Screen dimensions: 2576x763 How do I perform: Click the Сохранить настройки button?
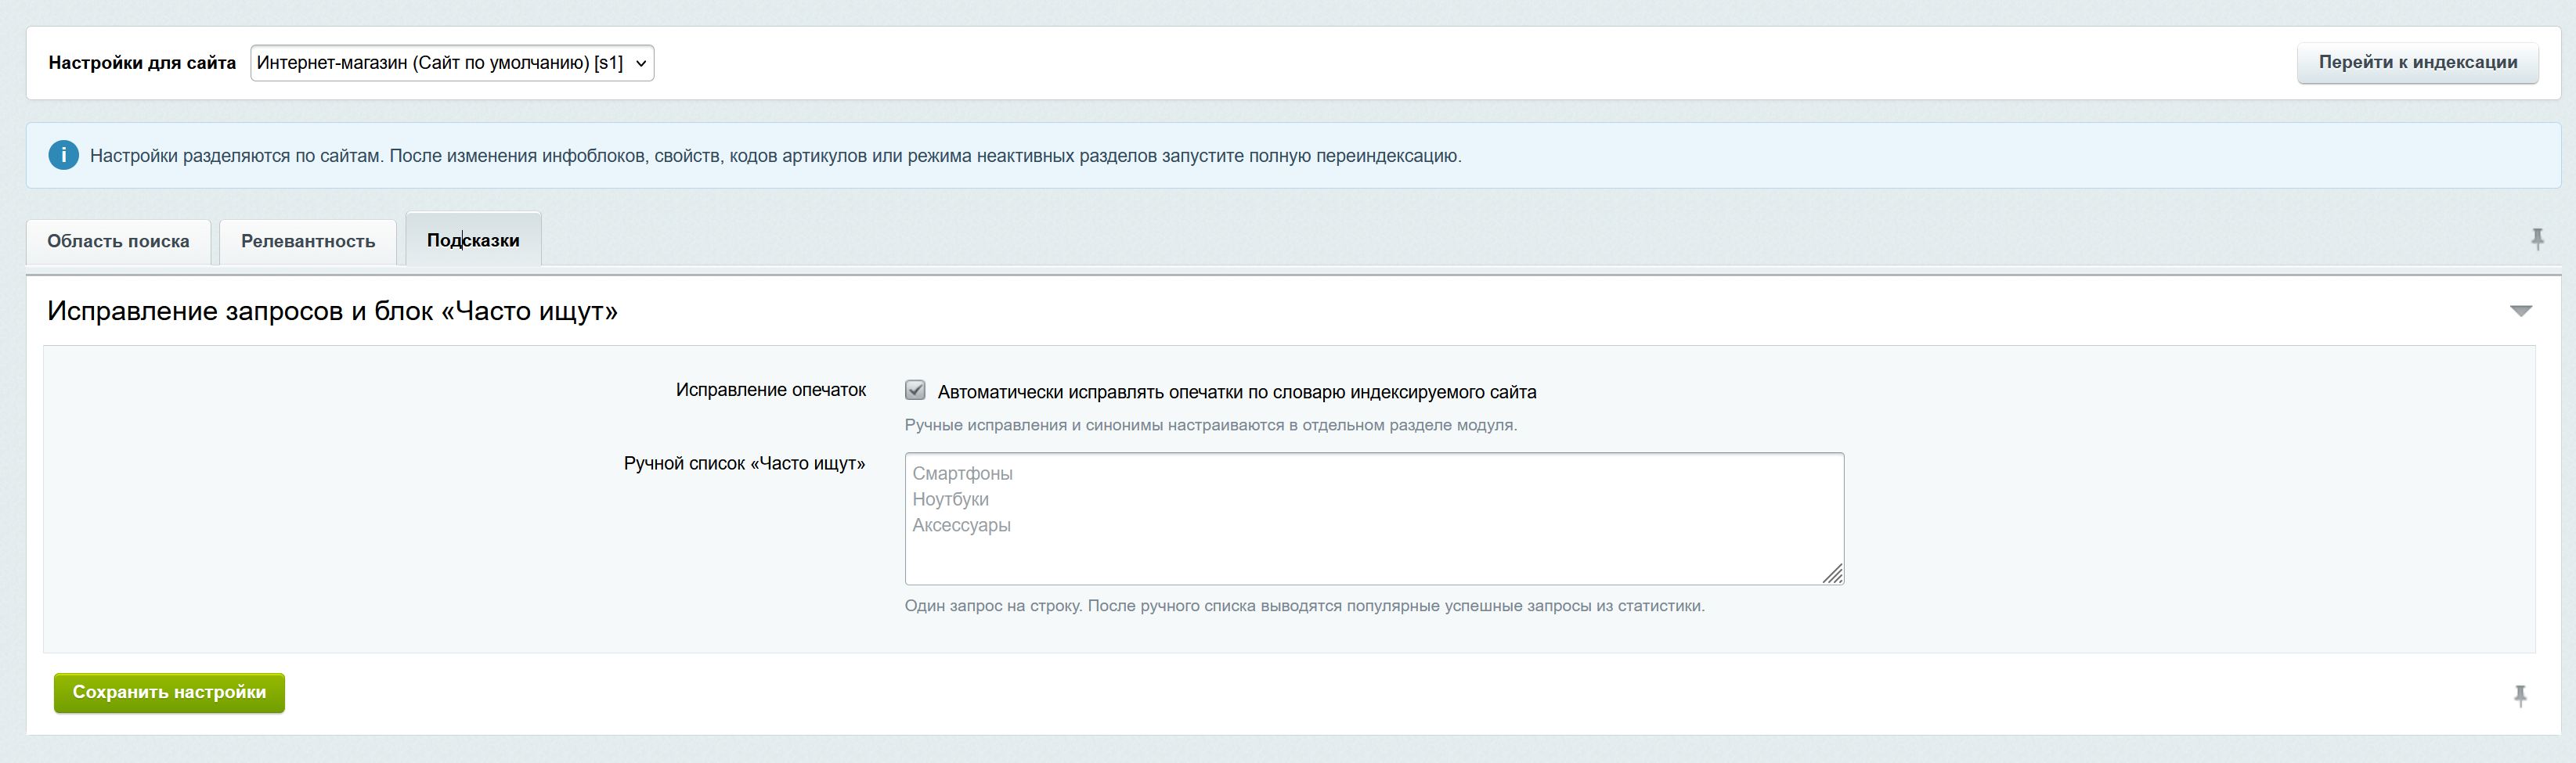point(169,692)
